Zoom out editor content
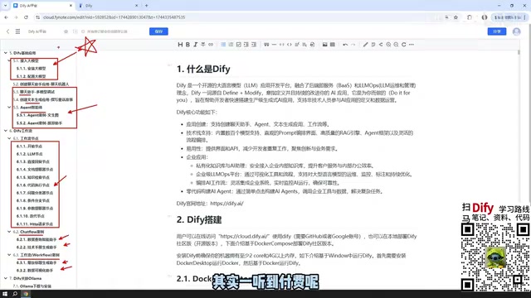Viewport: 531px width, 298px height. [x=396, y=44]
